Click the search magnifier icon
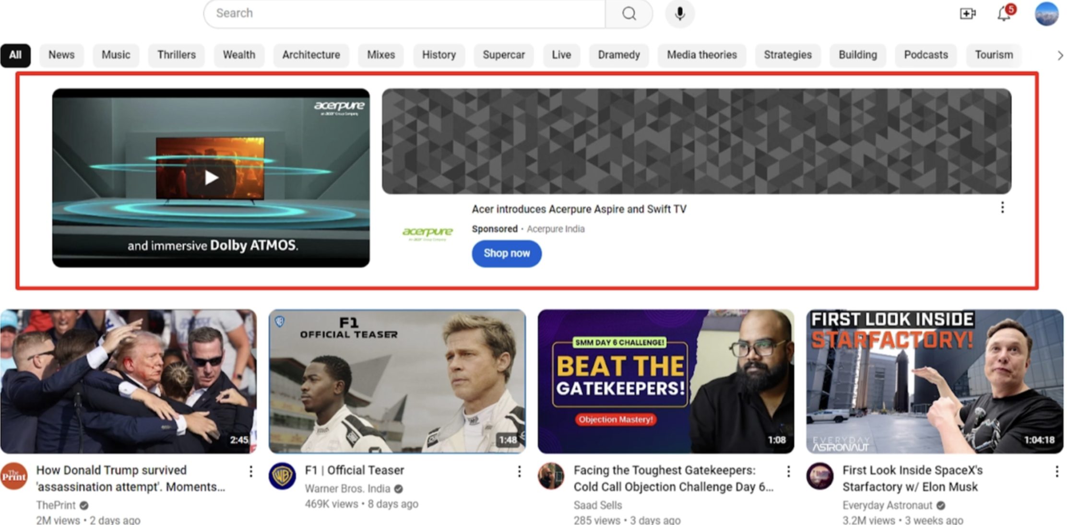The image size is (1068, 525). (629, 13)
